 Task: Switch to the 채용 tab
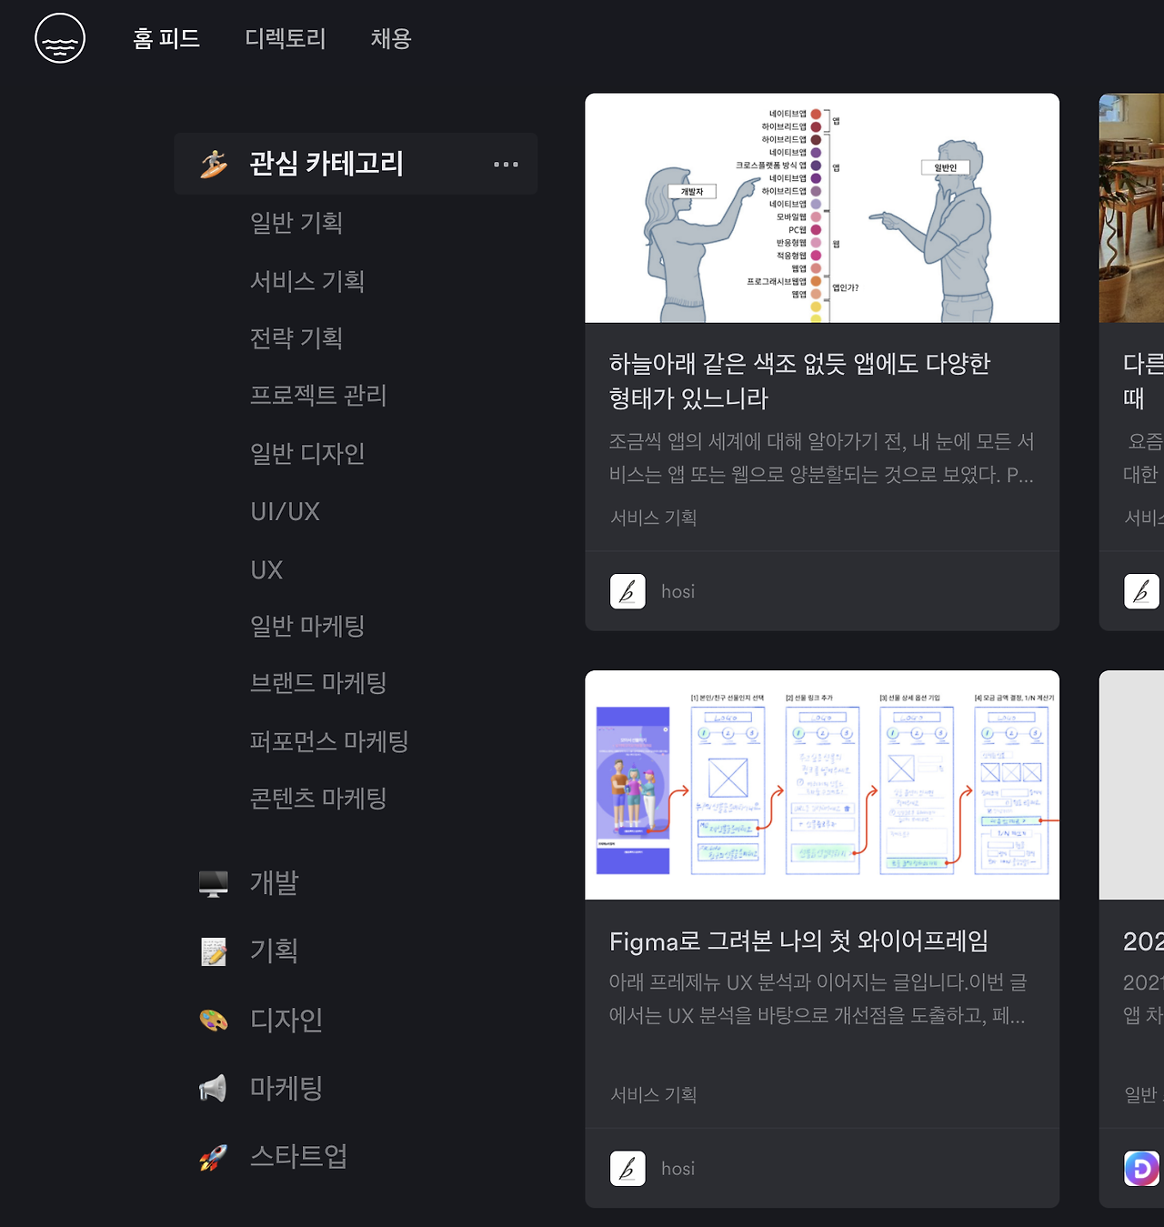click(391, 38)
